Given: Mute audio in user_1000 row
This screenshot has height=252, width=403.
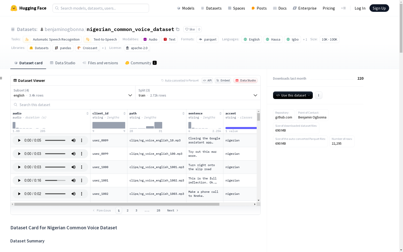Looking at the screenshot, I should 74,167.
